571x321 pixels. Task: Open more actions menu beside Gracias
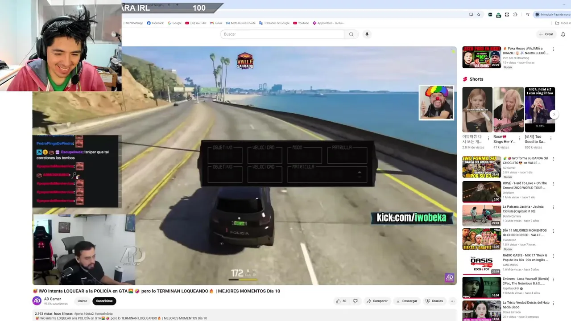point(452,301)
